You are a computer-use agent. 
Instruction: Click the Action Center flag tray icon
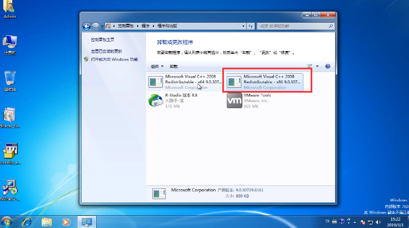[x=362, y=222]
